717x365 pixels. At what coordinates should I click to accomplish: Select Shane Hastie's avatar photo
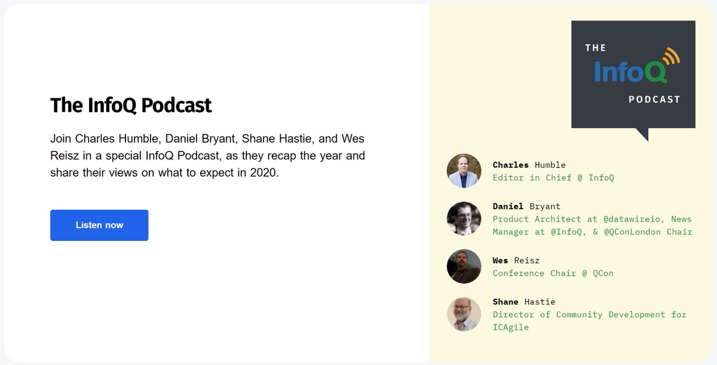464,314
